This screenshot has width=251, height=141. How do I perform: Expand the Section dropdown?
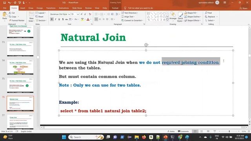[x=41, y=20]
